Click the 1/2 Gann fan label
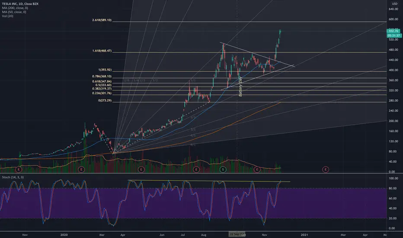Viewport: 403px width, 238px height. (155, 80)
